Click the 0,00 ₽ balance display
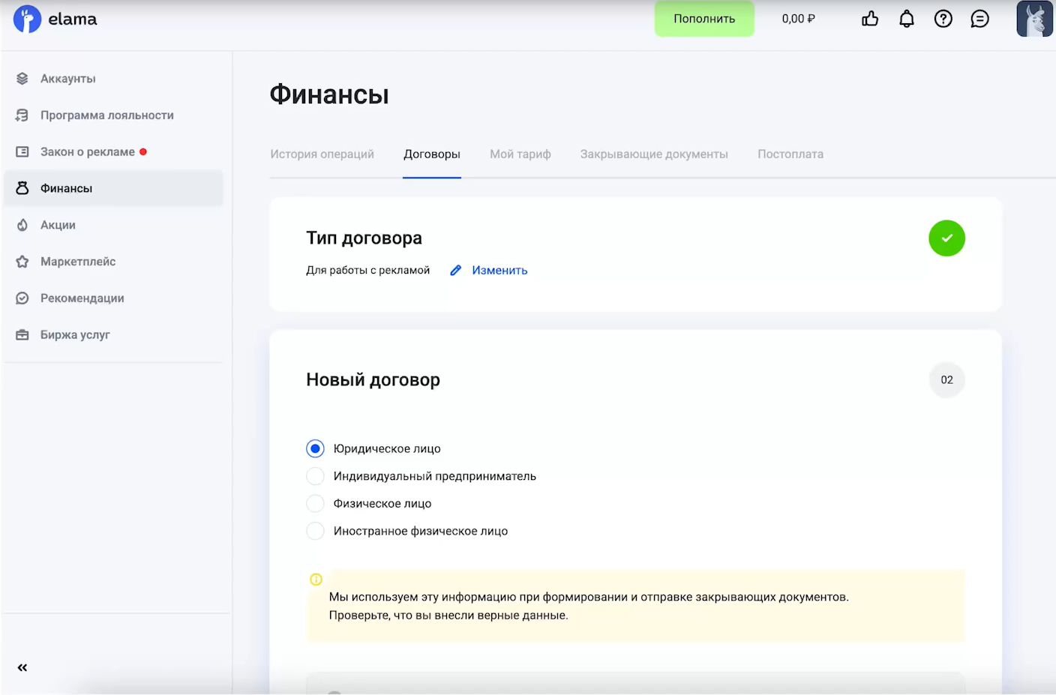Screen dimensions: 1056x695 point(797,19)
